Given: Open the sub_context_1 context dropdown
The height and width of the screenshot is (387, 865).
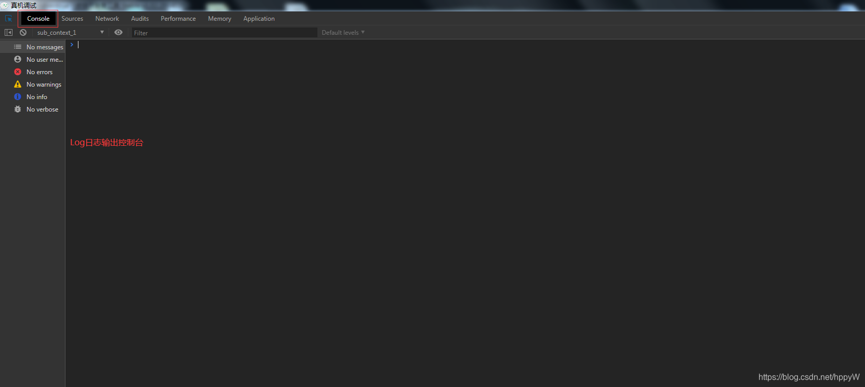Looking at the screenshot, I should pyautogui.click(x=70, y=33).
